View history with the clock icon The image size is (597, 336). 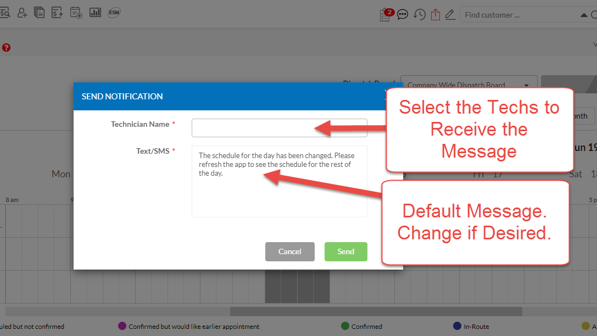(420, 15)
